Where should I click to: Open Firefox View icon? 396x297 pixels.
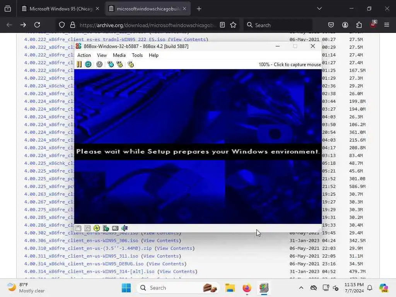click(x=8, y=9)
